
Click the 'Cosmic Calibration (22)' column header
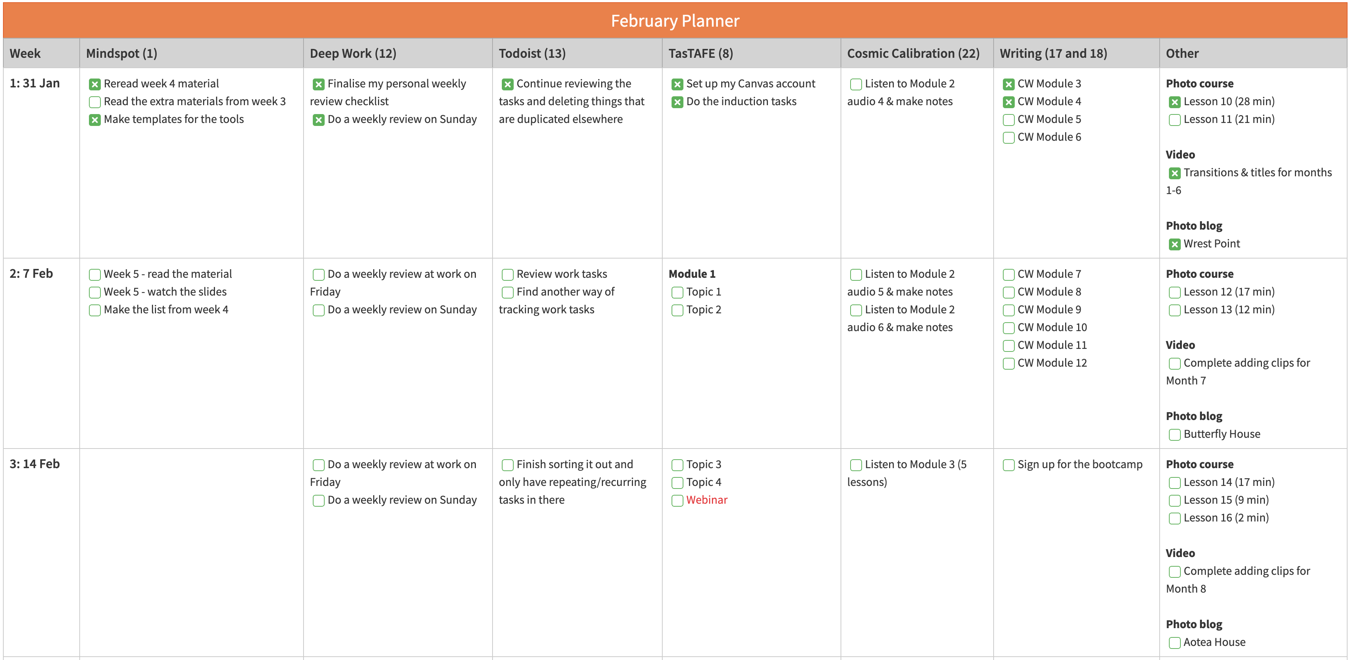click(913, 53)
